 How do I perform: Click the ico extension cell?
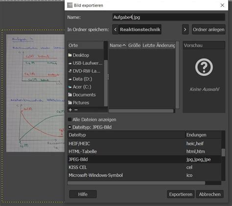pos(189,175)
